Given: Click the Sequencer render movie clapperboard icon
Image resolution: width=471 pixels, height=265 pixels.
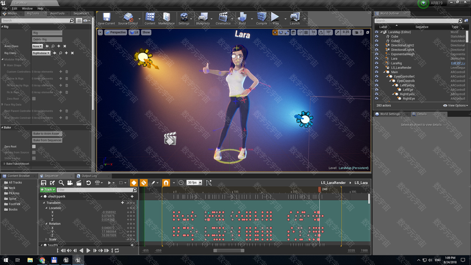Looking at the screenshot, I should click(79, 183).
